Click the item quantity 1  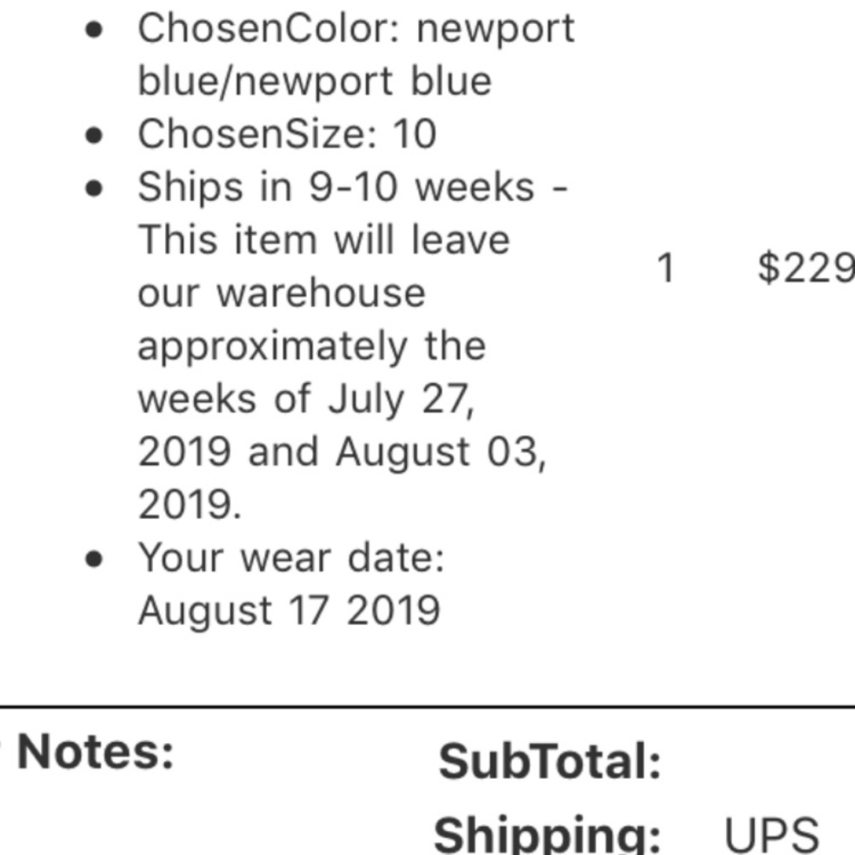coord(666,268)
